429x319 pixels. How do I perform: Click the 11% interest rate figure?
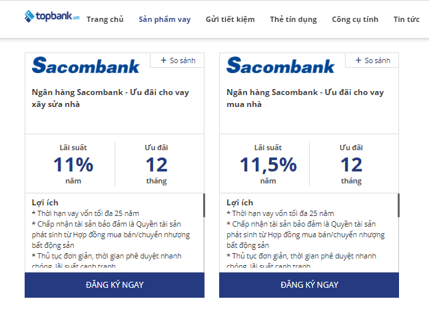(x=73, y=164)
